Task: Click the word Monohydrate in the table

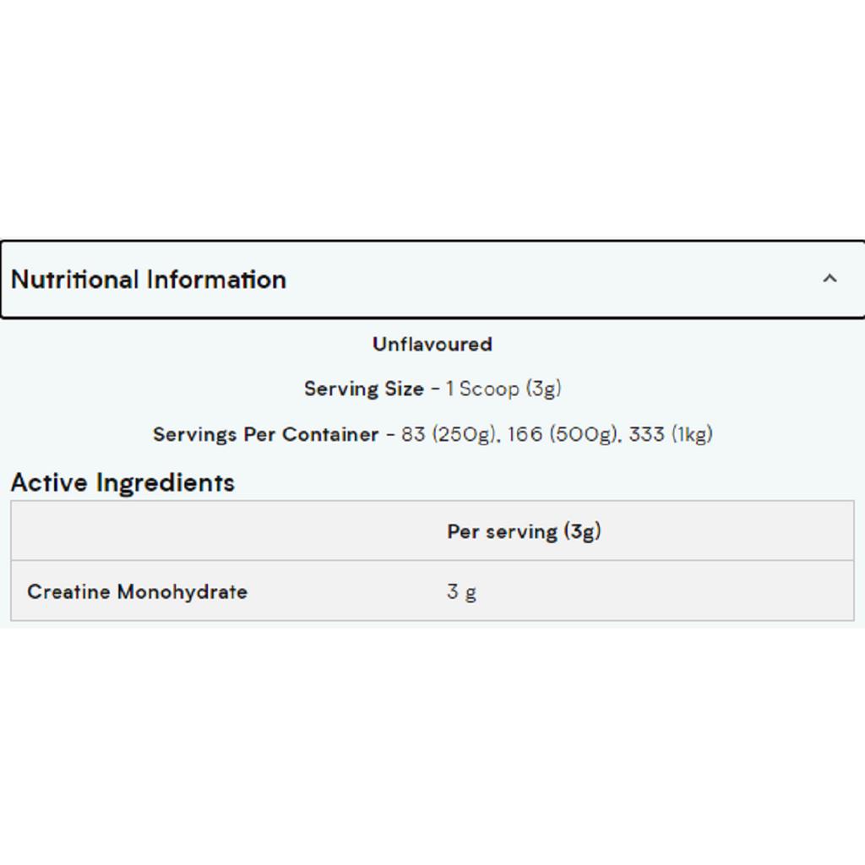Action: [x=182, y=591]
